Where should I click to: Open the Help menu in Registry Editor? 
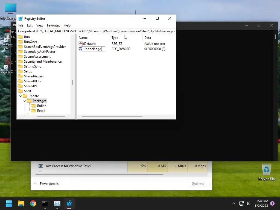tap(67, 25)
